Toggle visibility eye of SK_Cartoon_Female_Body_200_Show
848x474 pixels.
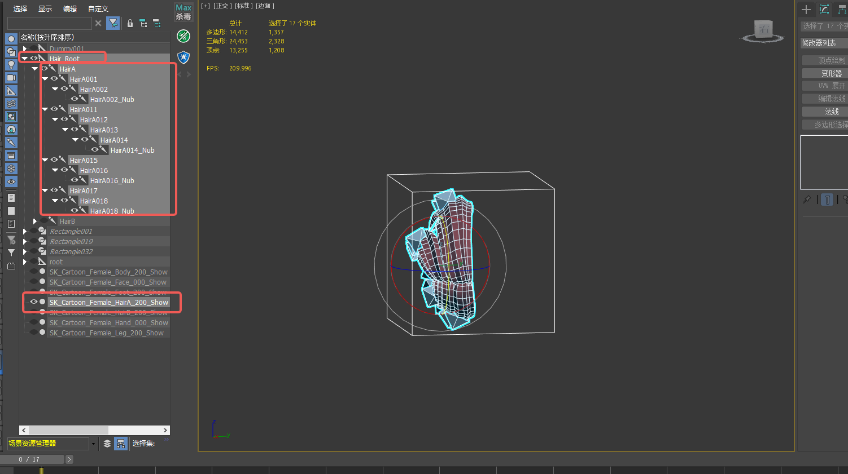34,272
